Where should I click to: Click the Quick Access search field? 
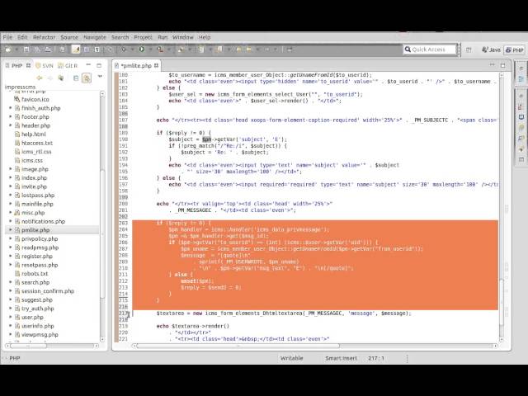pos(429,49)
